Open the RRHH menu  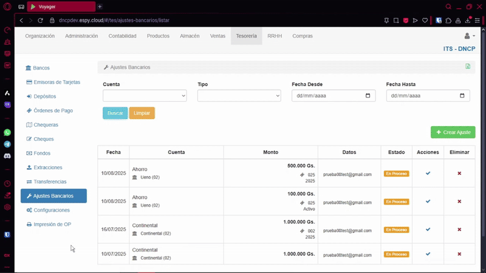[x=275, y=36]
